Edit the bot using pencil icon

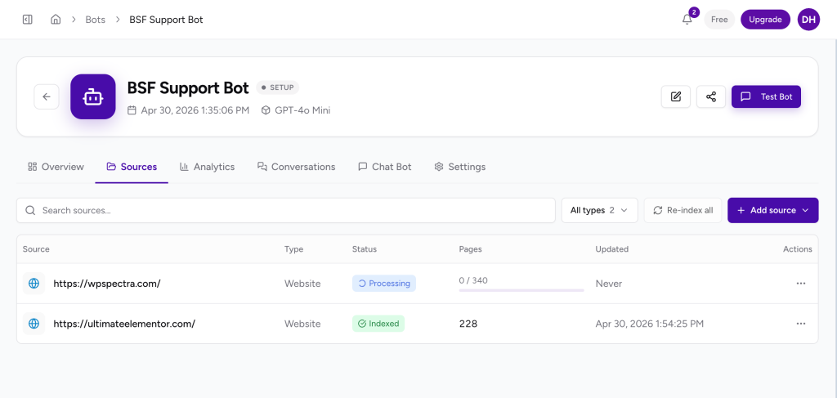[x=676, y=96]
